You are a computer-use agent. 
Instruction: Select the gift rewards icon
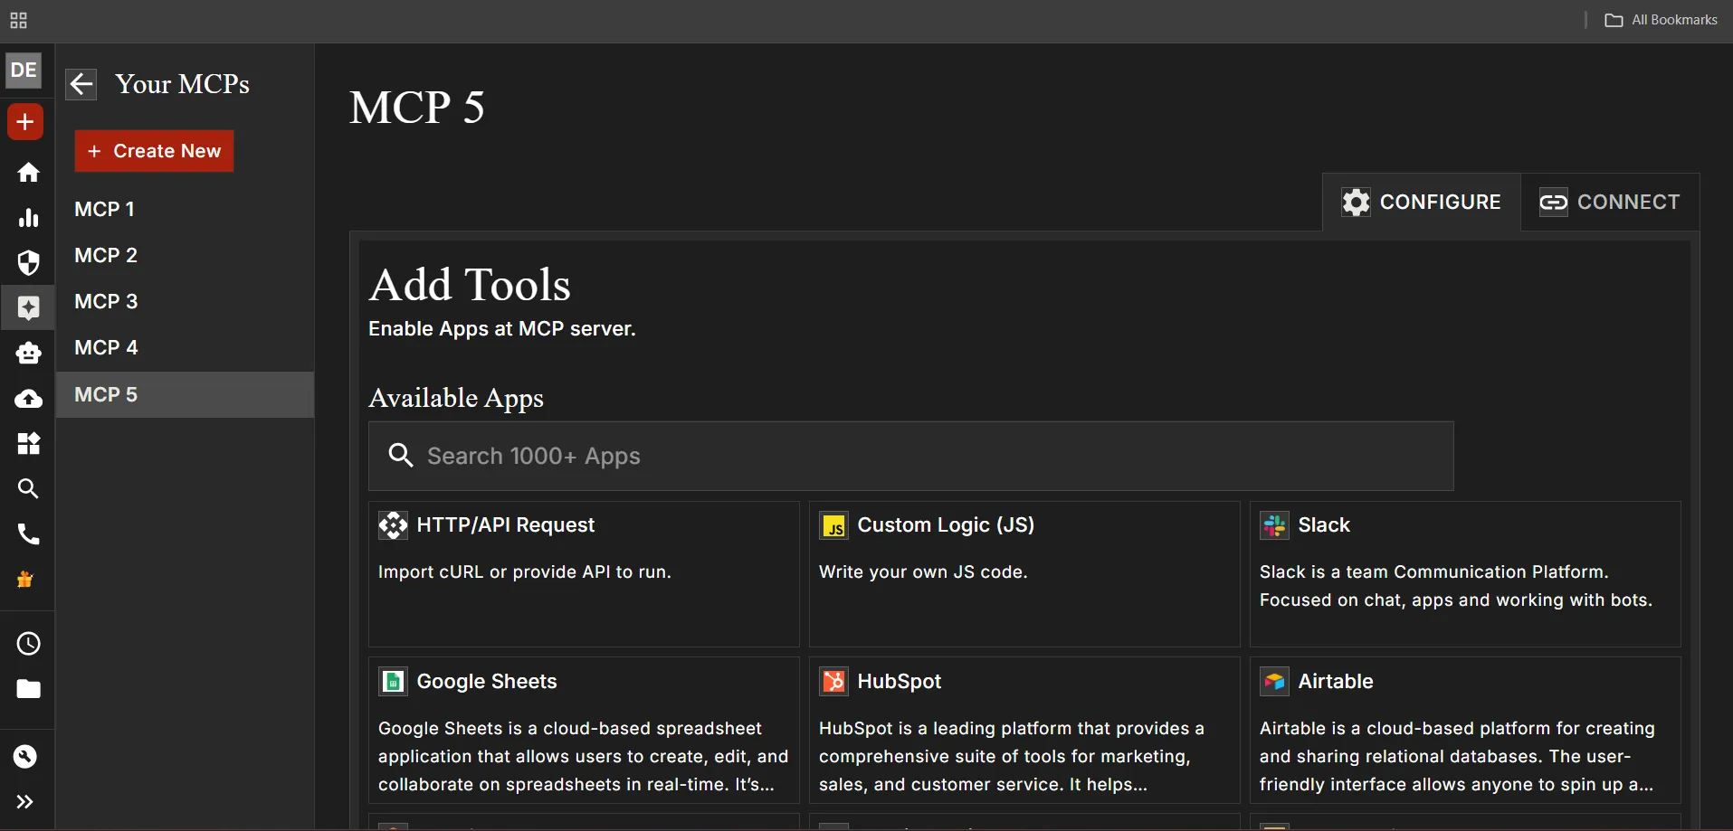[24, 579]
